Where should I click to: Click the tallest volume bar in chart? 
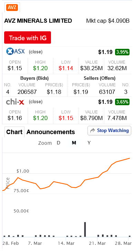85,229
